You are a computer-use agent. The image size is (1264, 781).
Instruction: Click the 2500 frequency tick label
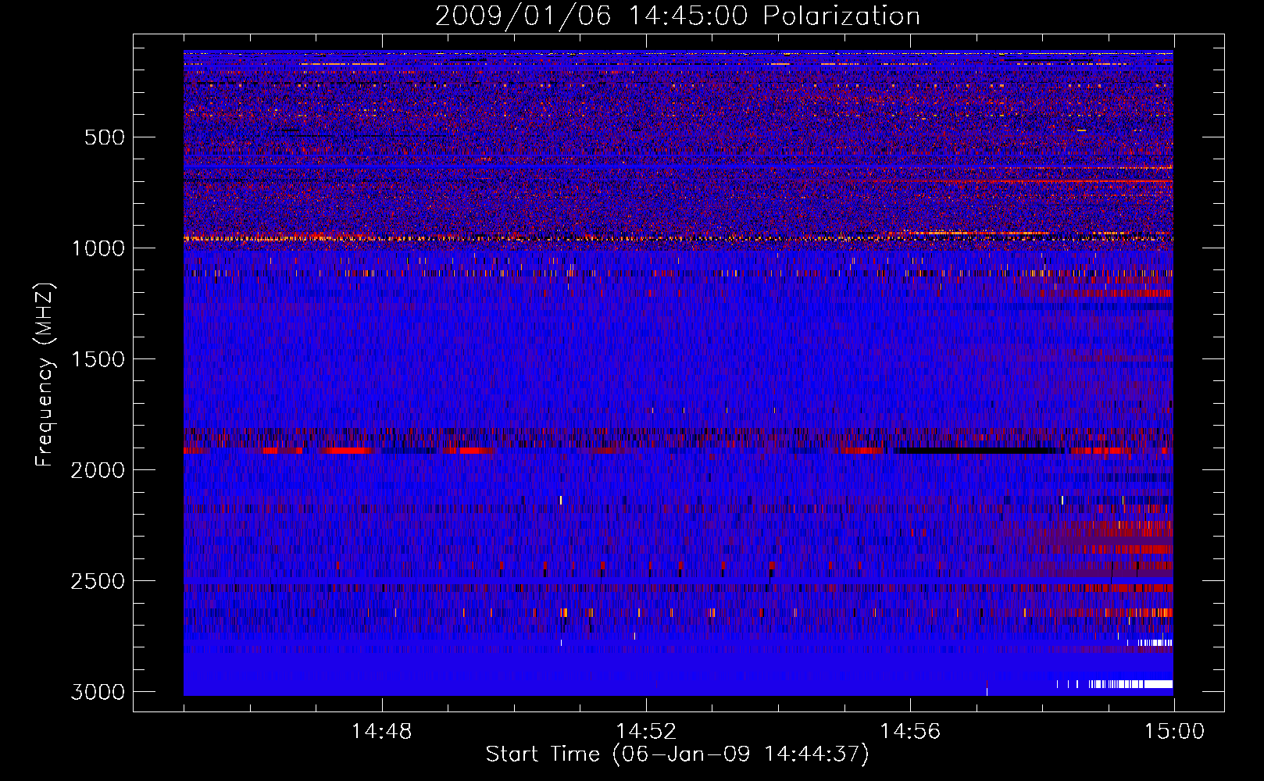coord(98,581)
